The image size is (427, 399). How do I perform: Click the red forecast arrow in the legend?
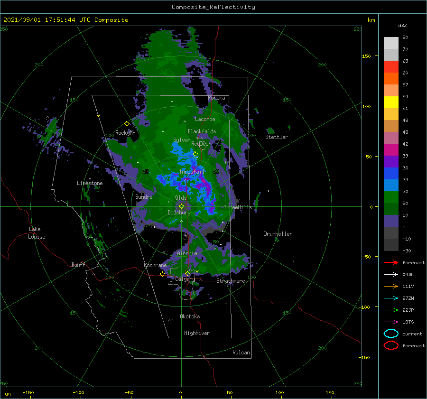[391, 262]
